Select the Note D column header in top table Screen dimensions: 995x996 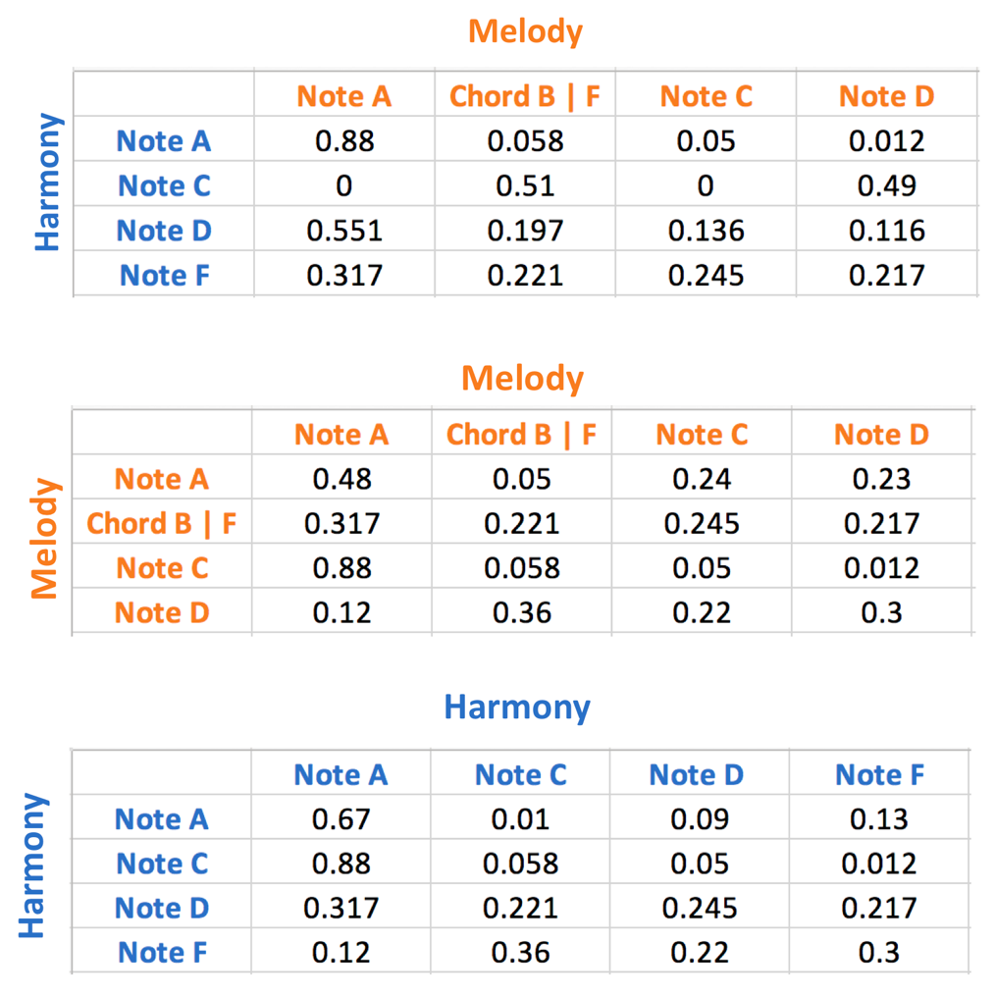(x=886, y=96)
